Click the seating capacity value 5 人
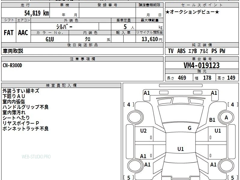Image resolution: width=240 pixels, height=180 pixels. (x=129, y=27)
